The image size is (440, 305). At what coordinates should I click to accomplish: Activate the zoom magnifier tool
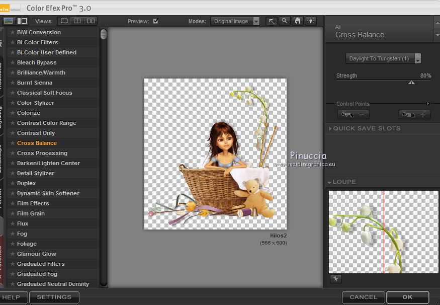pos(285,21)
